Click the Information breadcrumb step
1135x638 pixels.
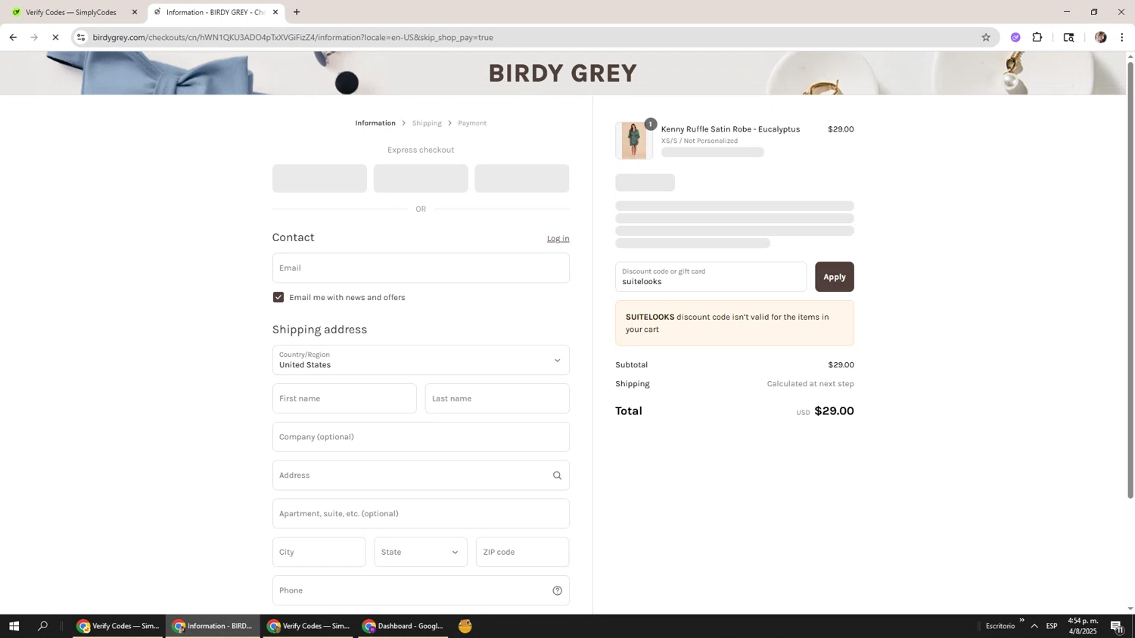(375, 123)
